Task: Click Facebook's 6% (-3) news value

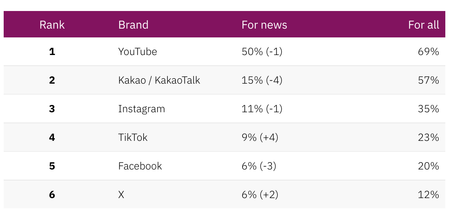Action: coord(259,166)
